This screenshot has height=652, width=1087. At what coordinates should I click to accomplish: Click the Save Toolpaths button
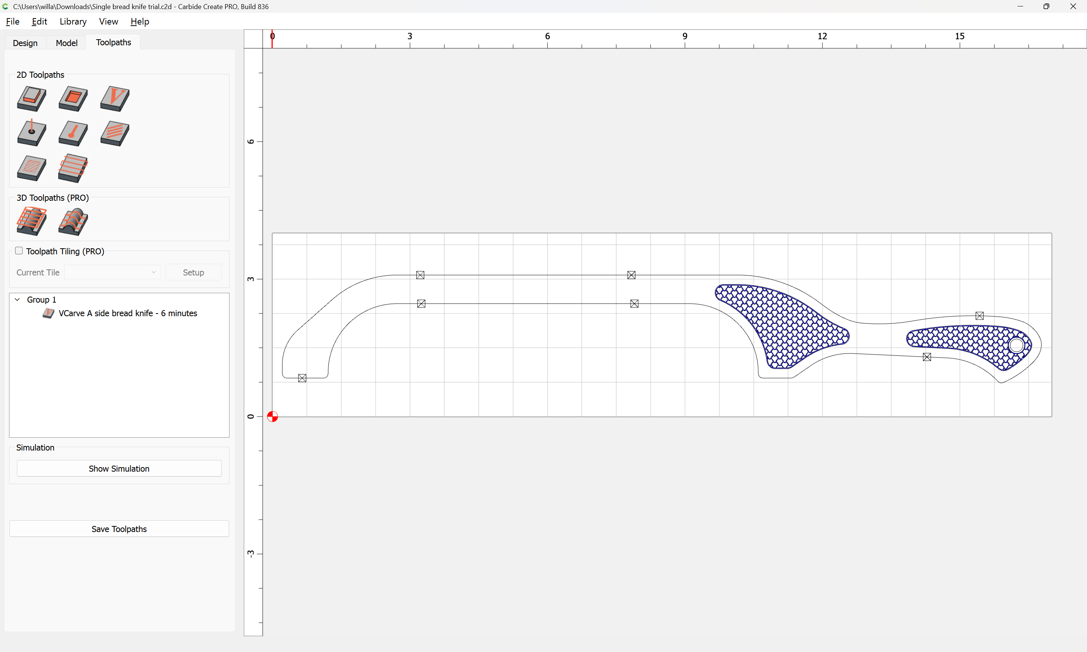click(x=119, y=529)
